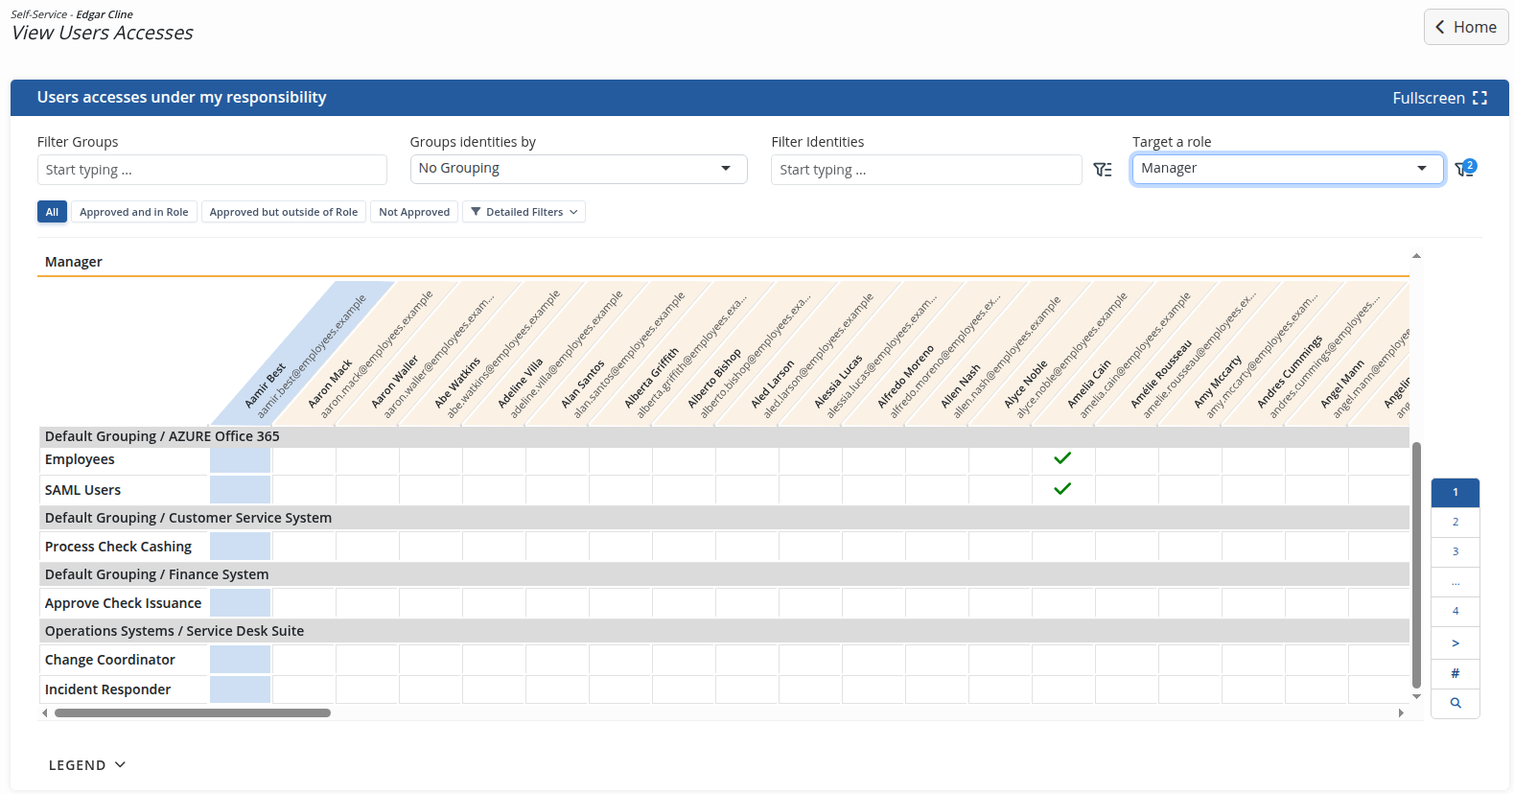Click the pagination ellipsis

click(1456, 581)
